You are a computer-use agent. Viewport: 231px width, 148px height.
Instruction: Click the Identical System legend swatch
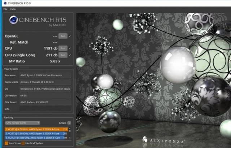(x=23, y=143)
